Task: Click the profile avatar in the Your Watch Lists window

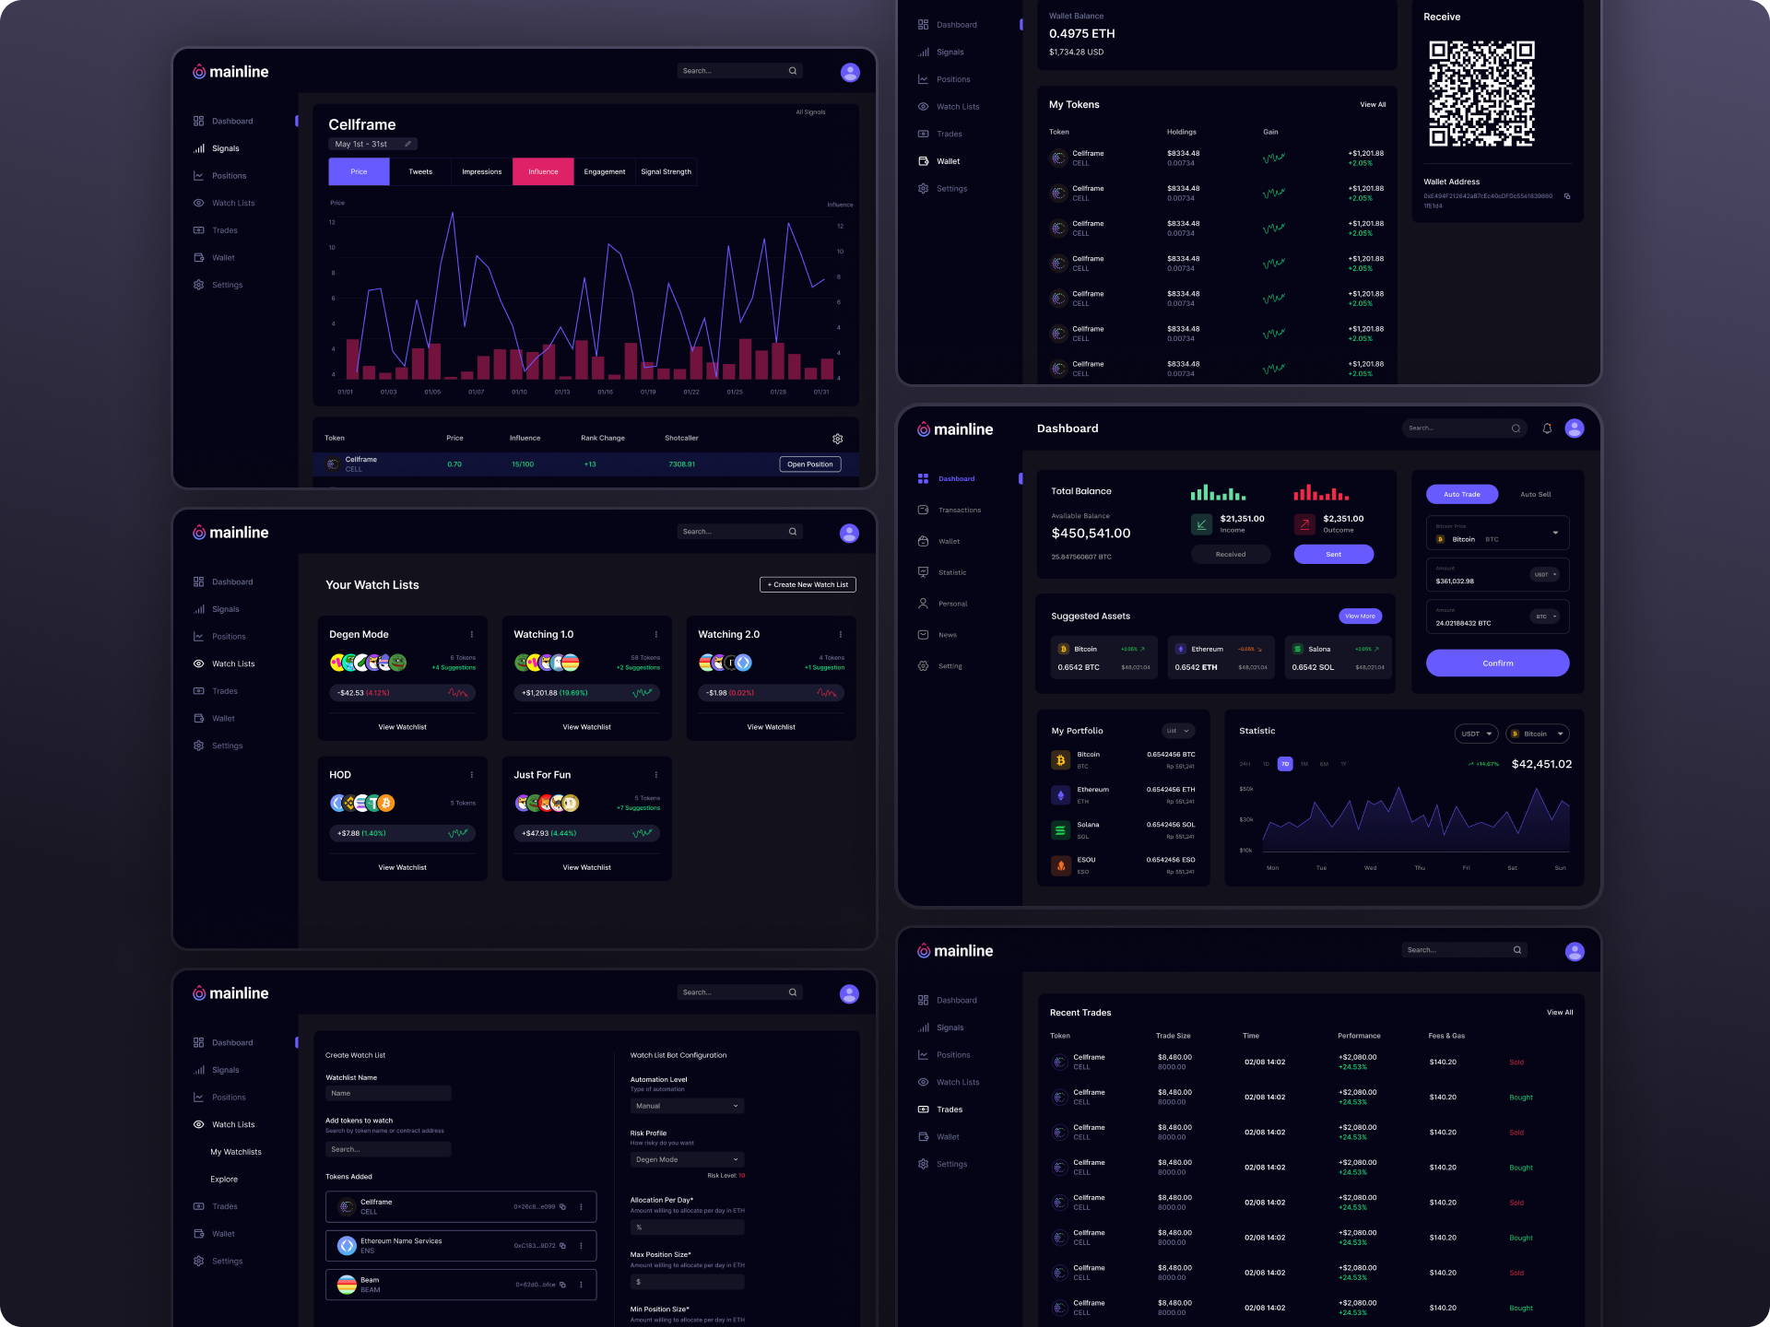Action: (850, 533)
